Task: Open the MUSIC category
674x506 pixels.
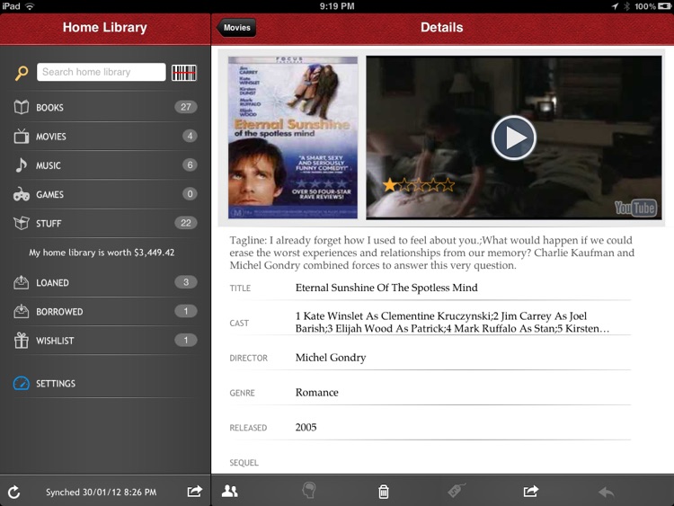Action: pos(105,165)
